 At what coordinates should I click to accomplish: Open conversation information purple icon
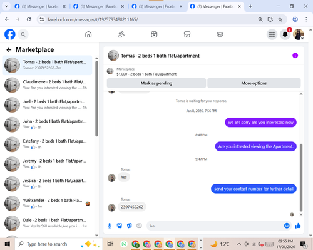point(295,56)
